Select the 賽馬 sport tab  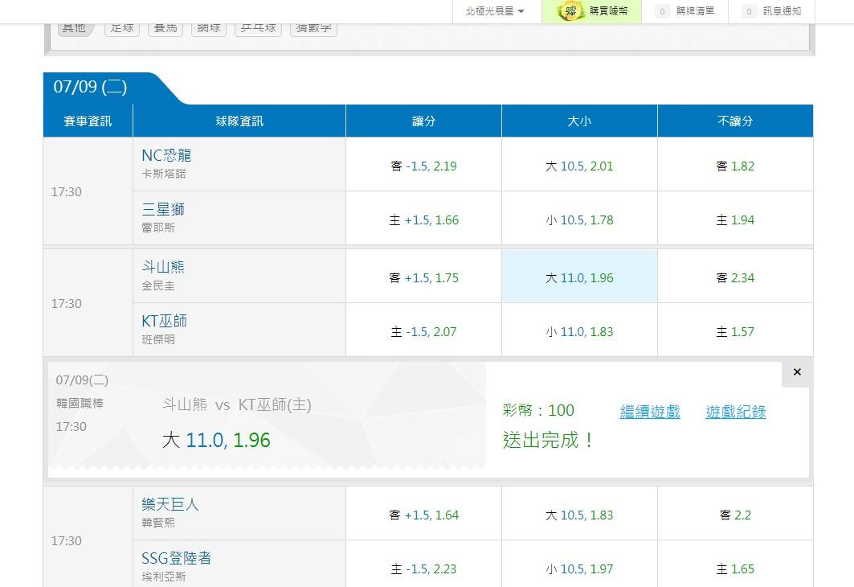click(x=165, y=28)
